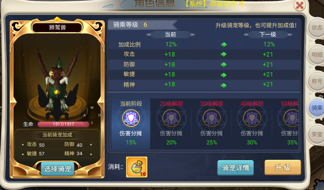The width and height of the screenshot is (324, 190).
Task: Open the 状态 side tab
Action: [317, 28]
